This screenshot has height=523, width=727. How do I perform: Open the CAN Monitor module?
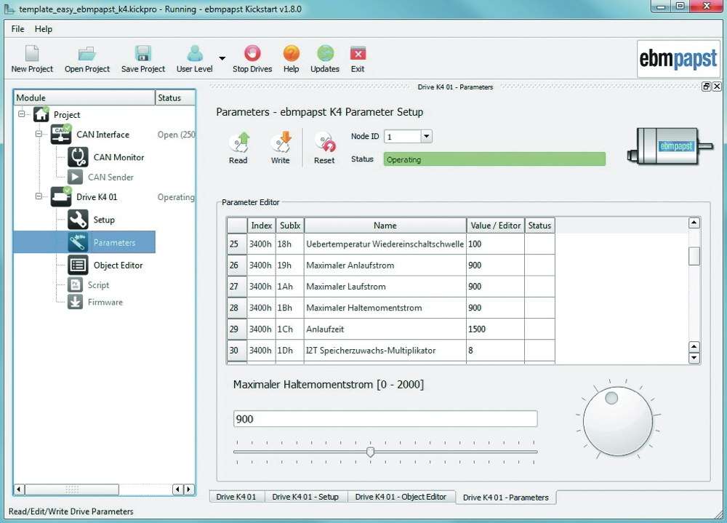(x=78, y=157)
